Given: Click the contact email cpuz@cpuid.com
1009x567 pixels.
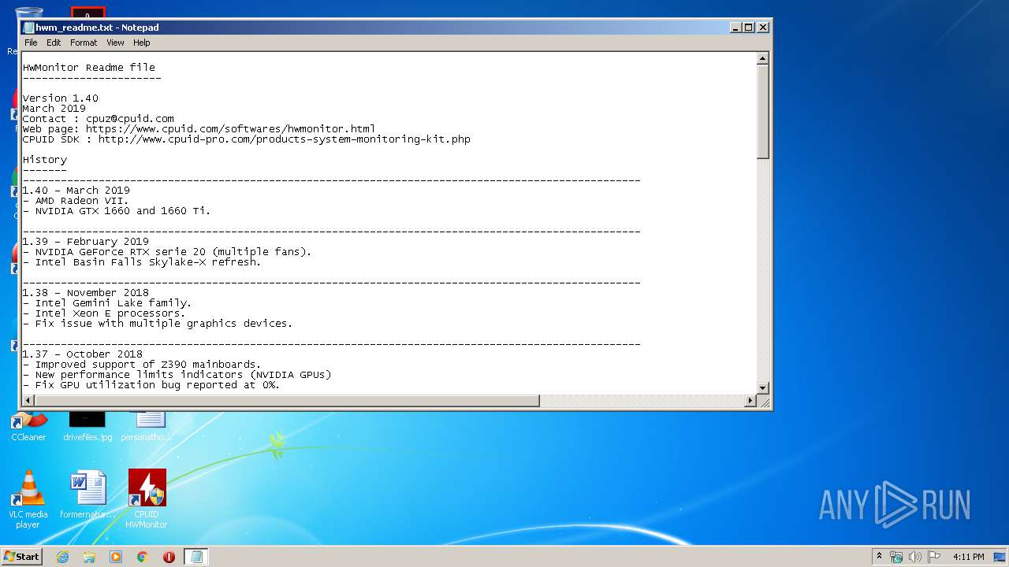Looking at the screenshot, I should click(x=130, y=119).
